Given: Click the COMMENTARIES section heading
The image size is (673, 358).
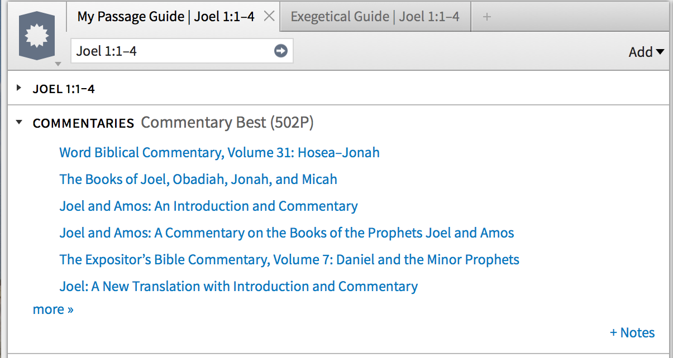Looking at the screenshot, I should pyautogui.click(x=83, y=123).
